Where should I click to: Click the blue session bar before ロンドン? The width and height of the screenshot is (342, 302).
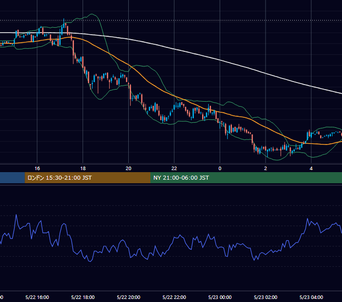click(x=13, y=178)
